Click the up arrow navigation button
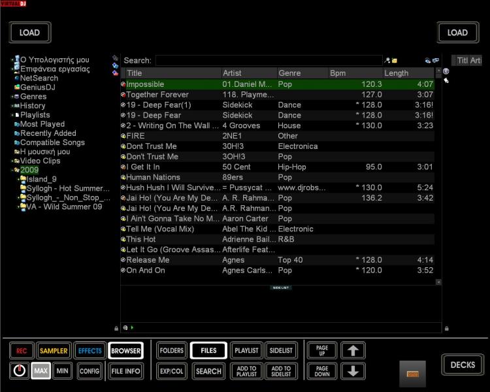This screenshot has height=392, width=490. (x=353, y=350)
